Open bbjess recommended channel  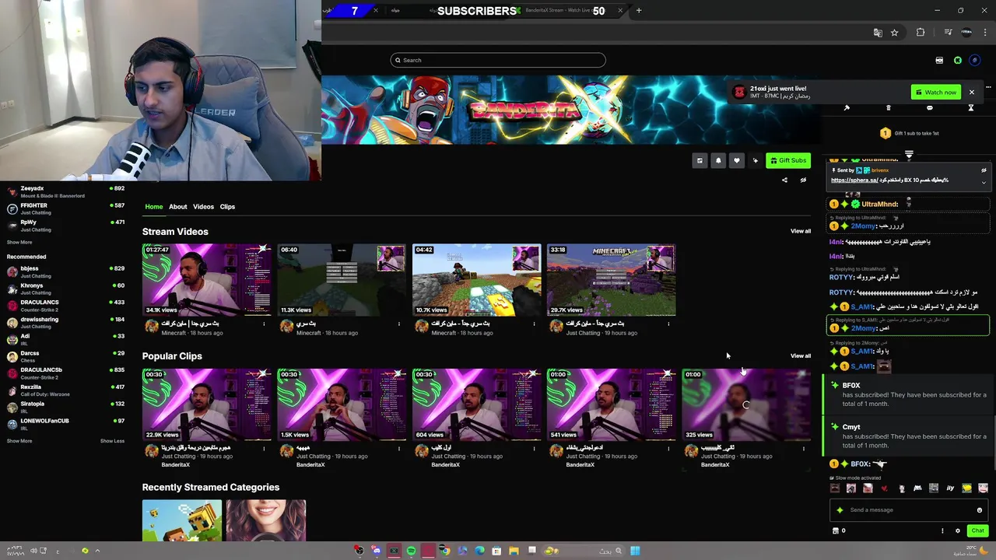click(x=65, y=271)
